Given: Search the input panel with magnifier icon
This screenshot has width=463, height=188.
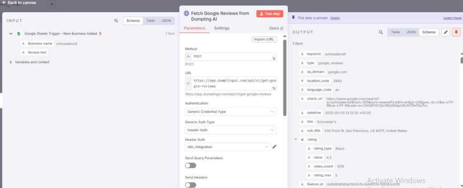Looking at the screenshot, I should click(116, 21).
